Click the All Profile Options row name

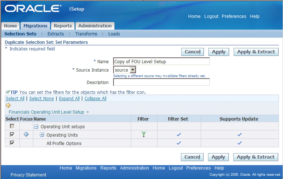click(x=64, y=143)
